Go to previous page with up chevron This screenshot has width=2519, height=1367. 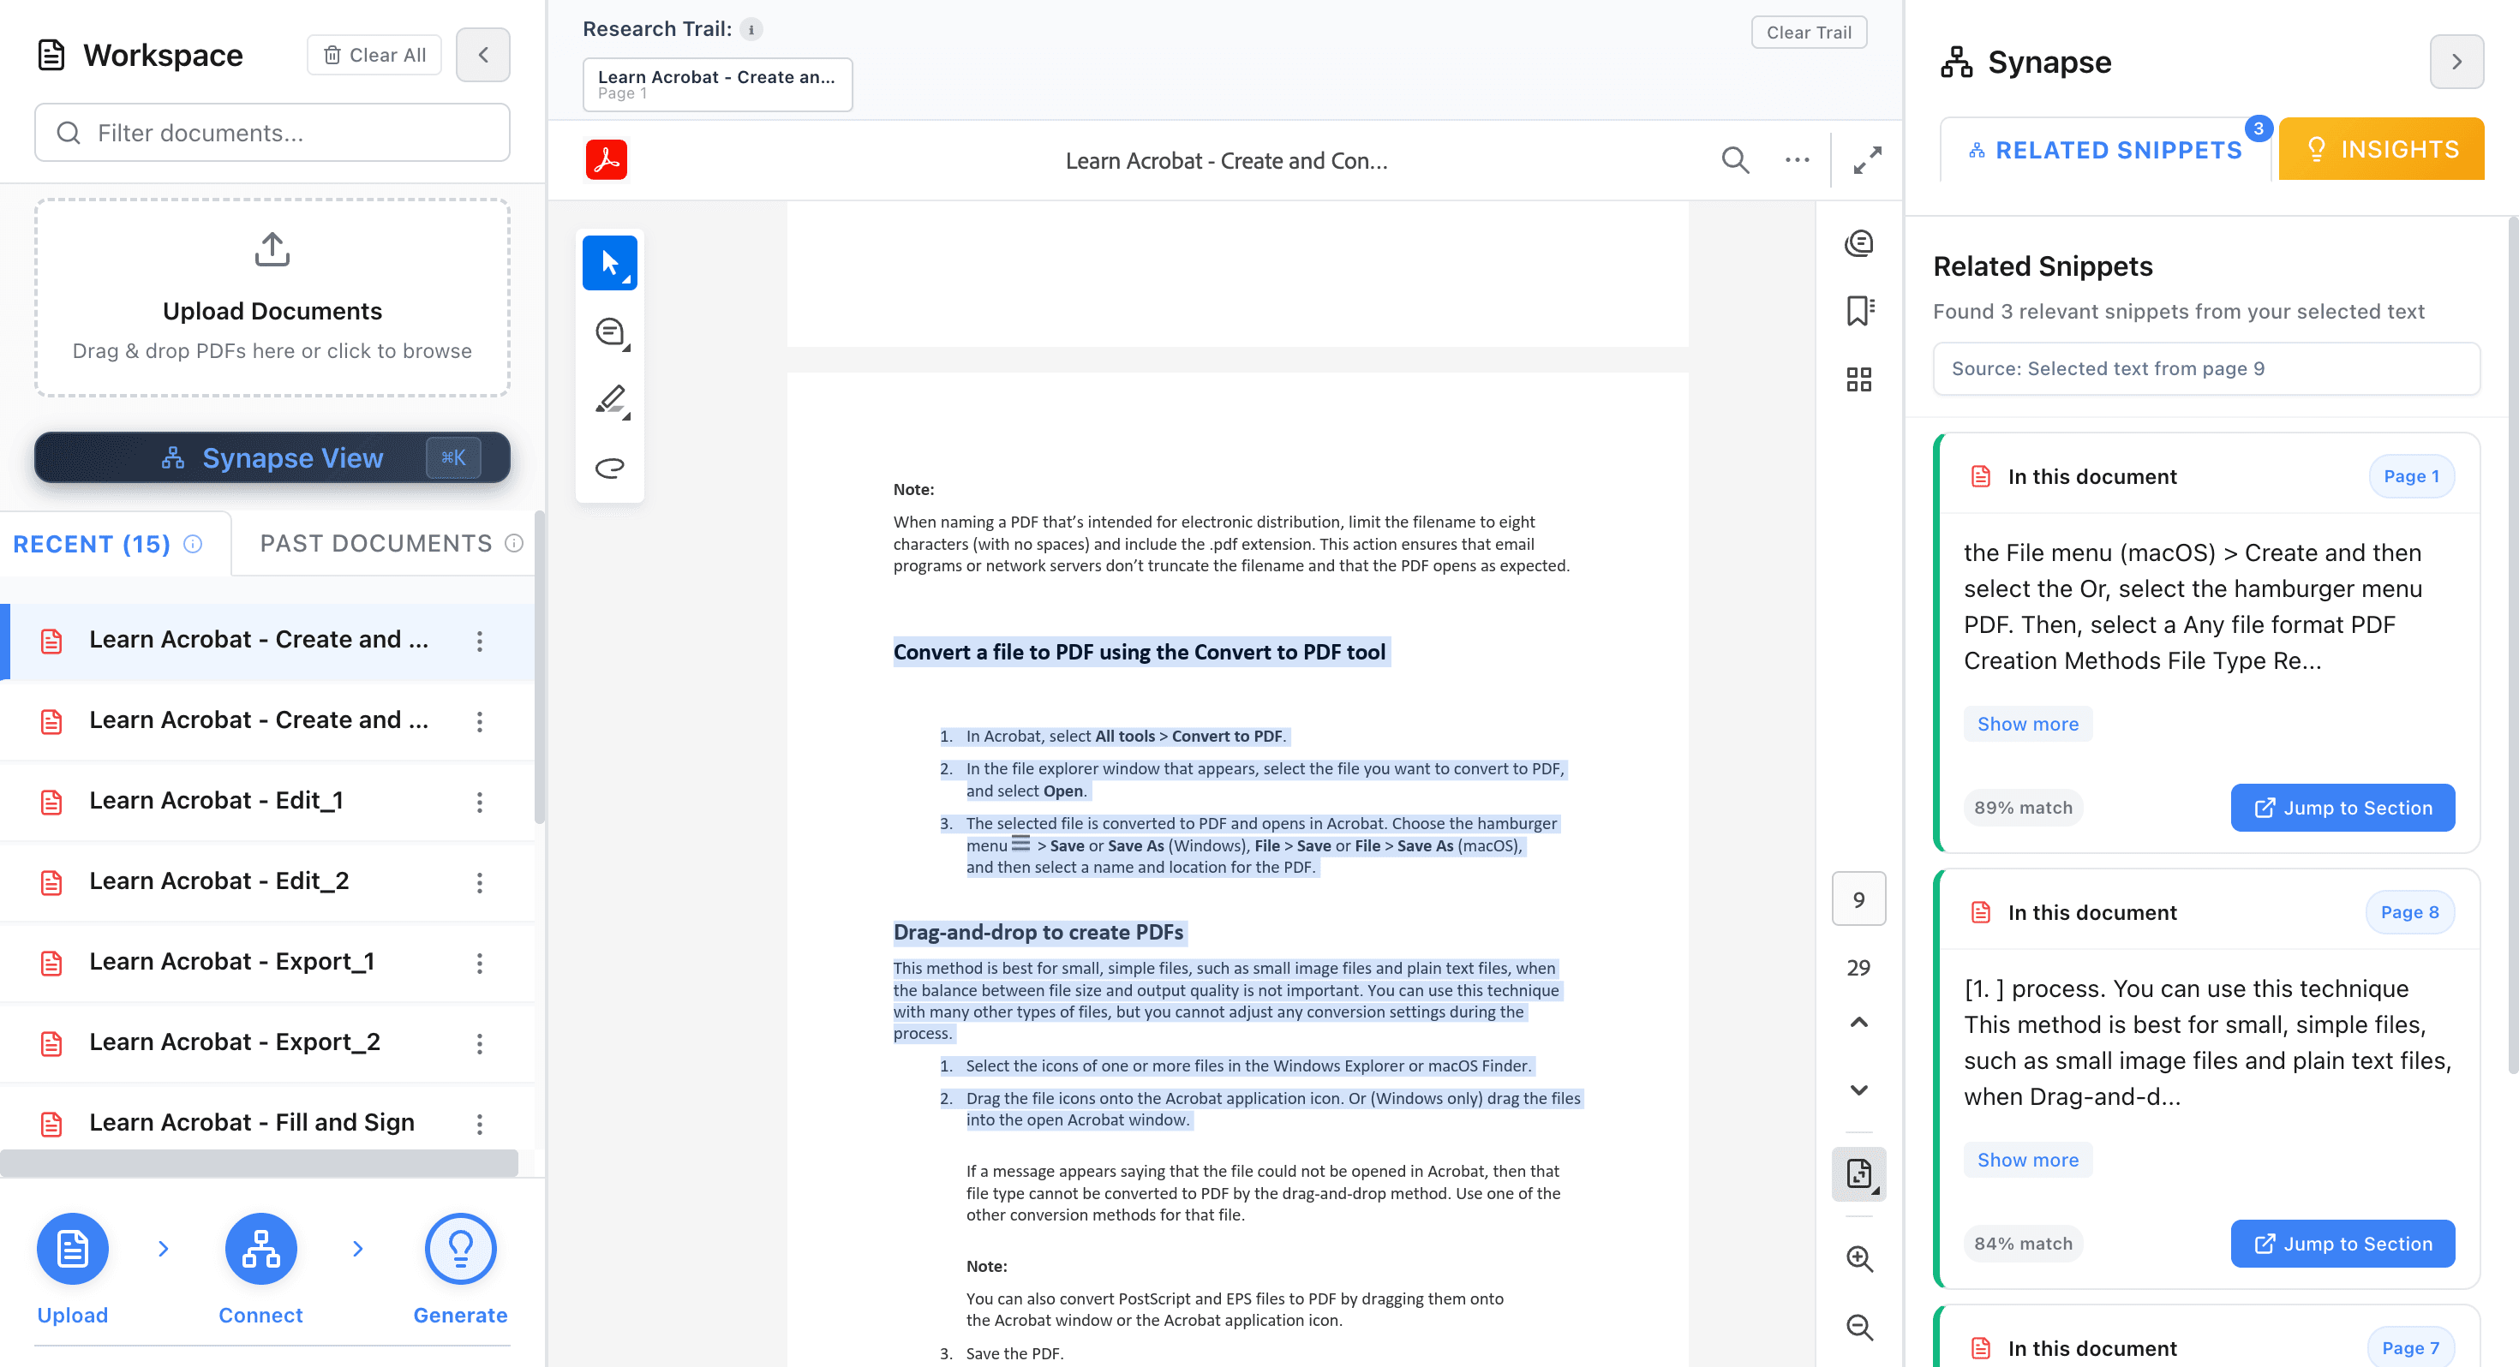coord(1859,1022)
